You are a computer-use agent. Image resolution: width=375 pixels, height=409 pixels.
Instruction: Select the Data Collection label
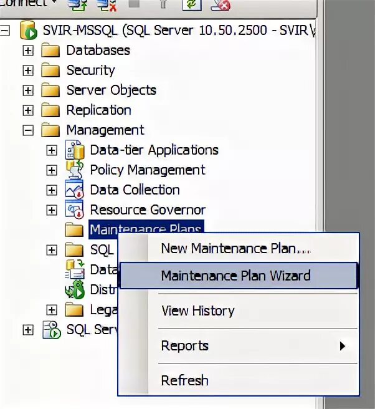pos(135,190)
